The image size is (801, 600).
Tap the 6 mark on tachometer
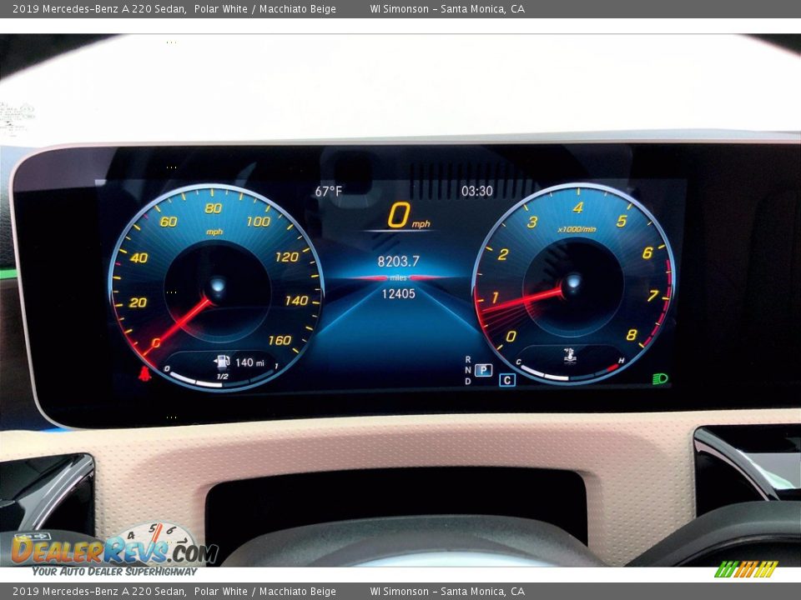pos(647,252)
